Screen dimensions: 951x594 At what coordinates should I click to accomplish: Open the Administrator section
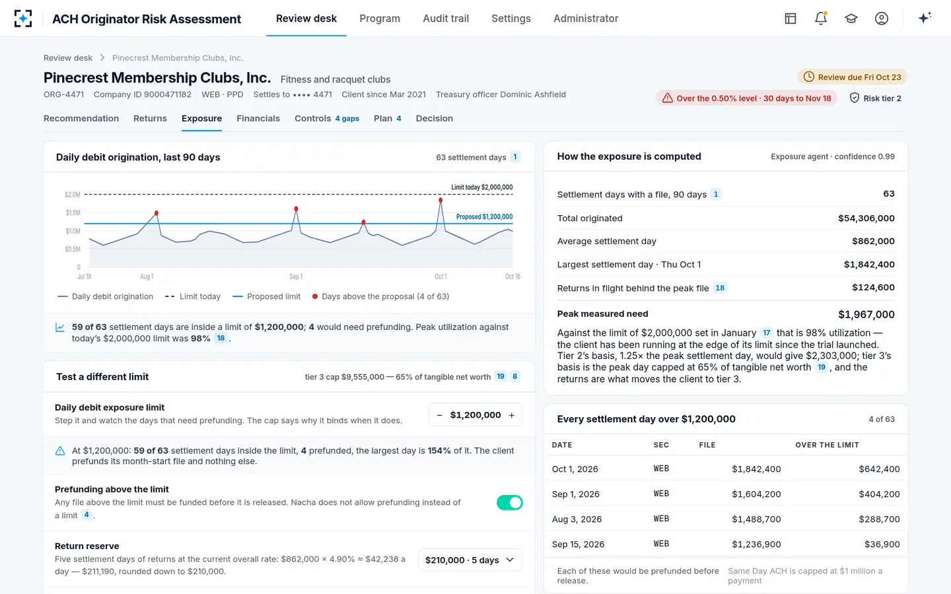586,18
